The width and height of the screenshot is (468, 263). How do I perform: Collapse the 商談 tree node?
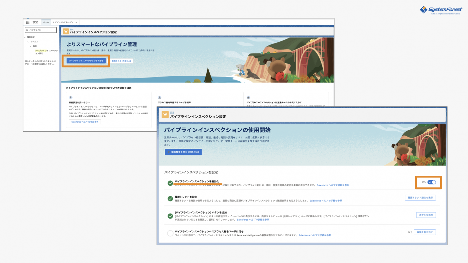[31, 46]
